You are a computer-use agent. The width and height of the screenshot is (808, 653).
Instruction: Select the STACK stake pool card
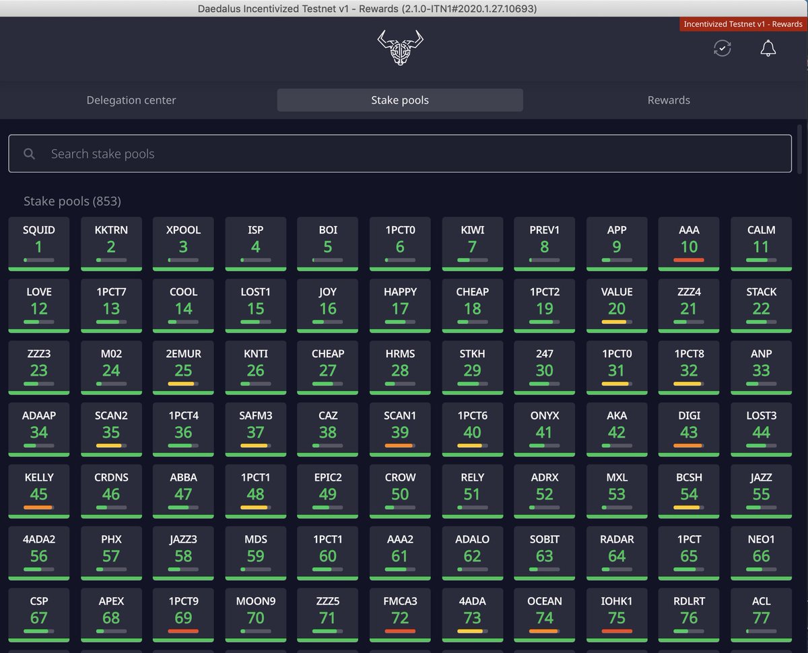(761, 306)
